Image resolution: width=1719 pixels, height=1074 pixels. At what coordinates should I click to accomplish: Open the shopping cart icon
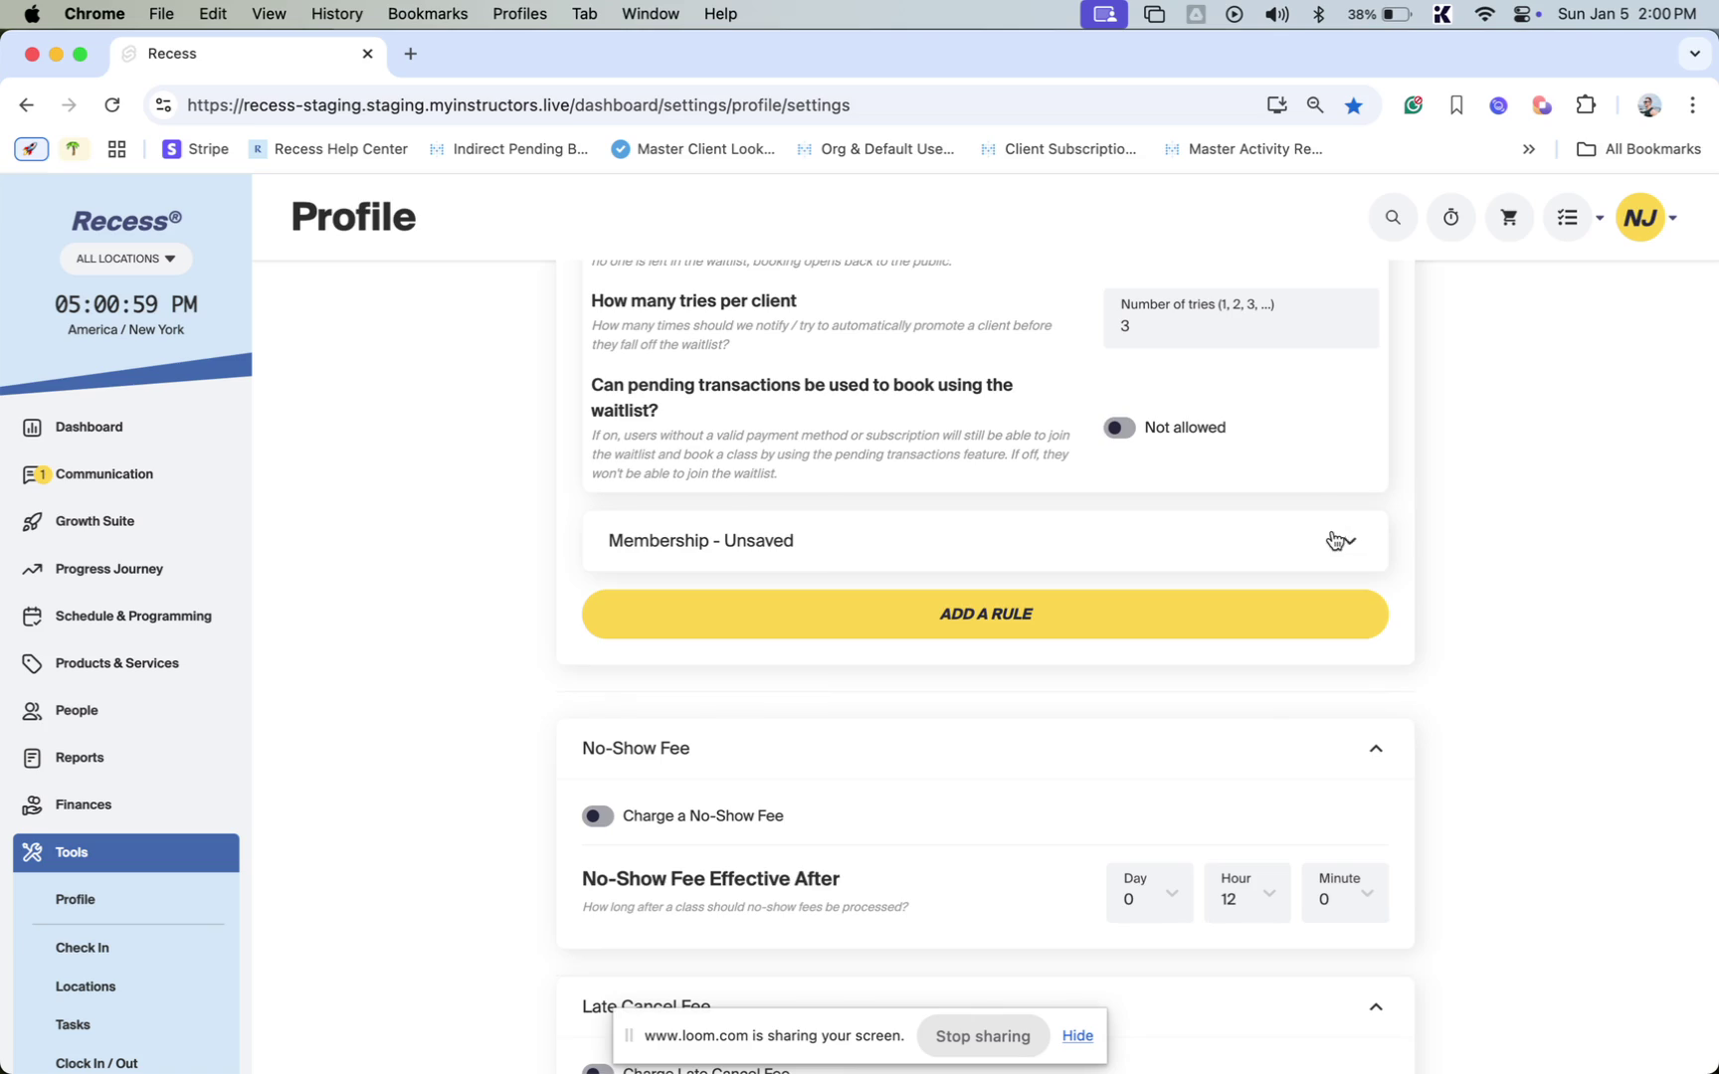(x=1508, y=218)
